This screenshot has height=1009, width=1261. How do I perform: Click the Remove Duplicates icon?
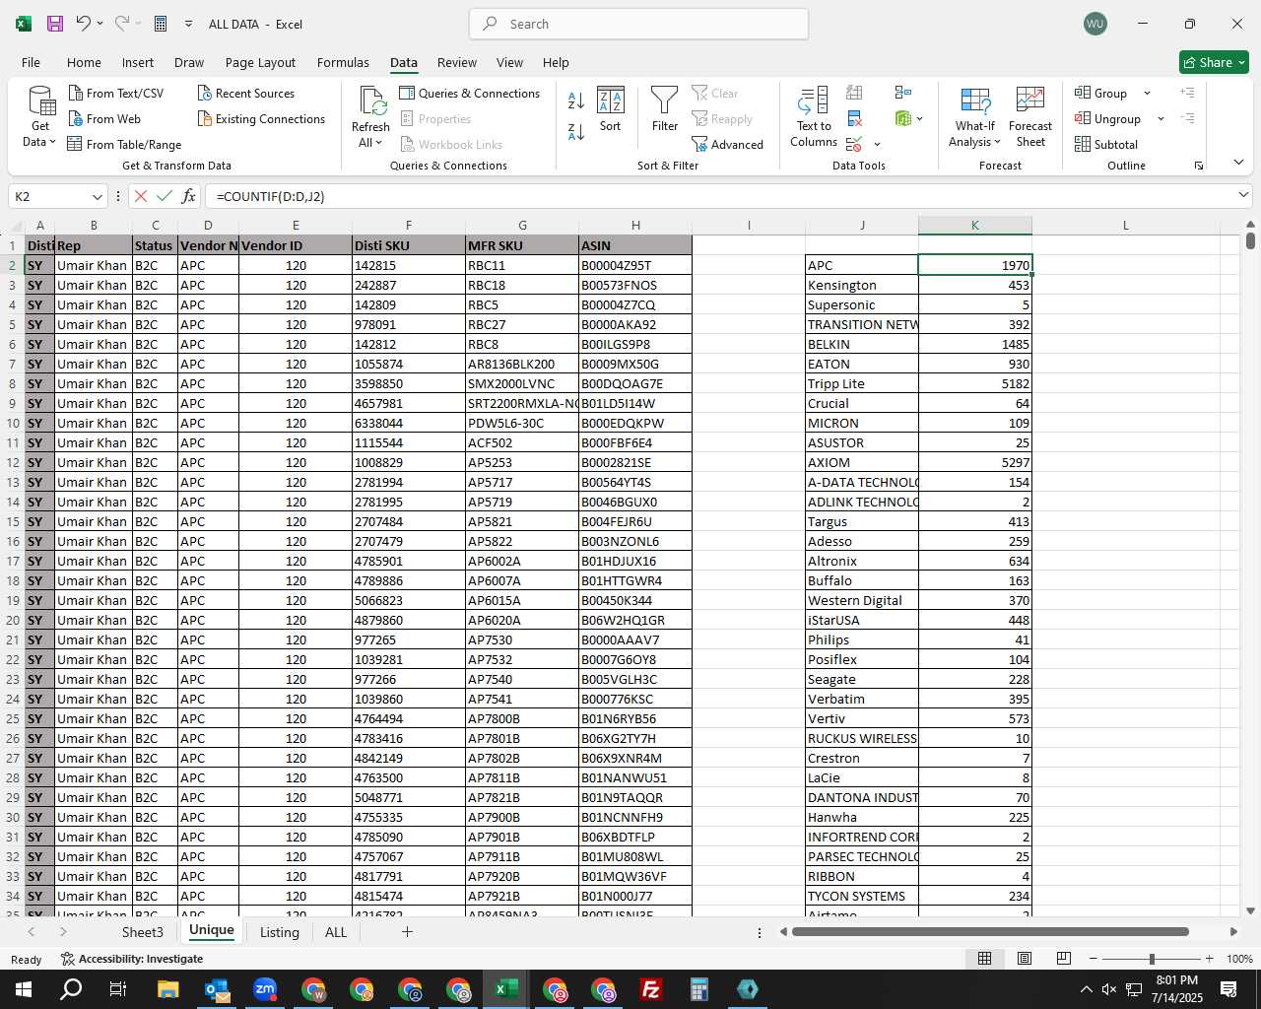pos(855,118)
